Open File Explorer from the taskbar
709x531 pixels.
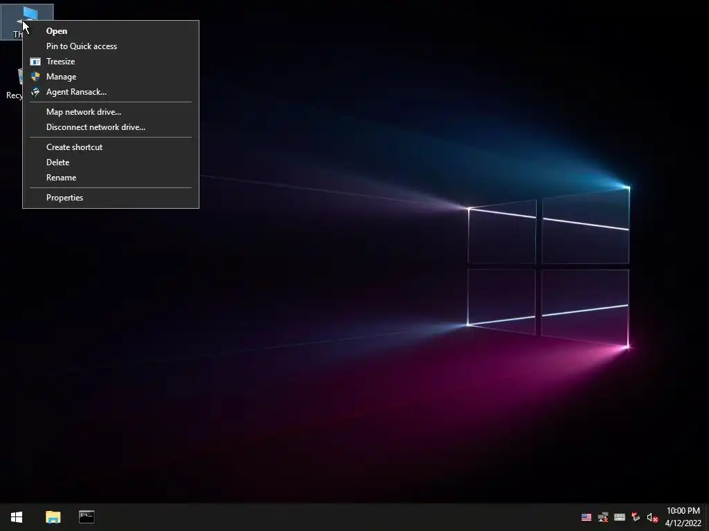click(53, 517)
